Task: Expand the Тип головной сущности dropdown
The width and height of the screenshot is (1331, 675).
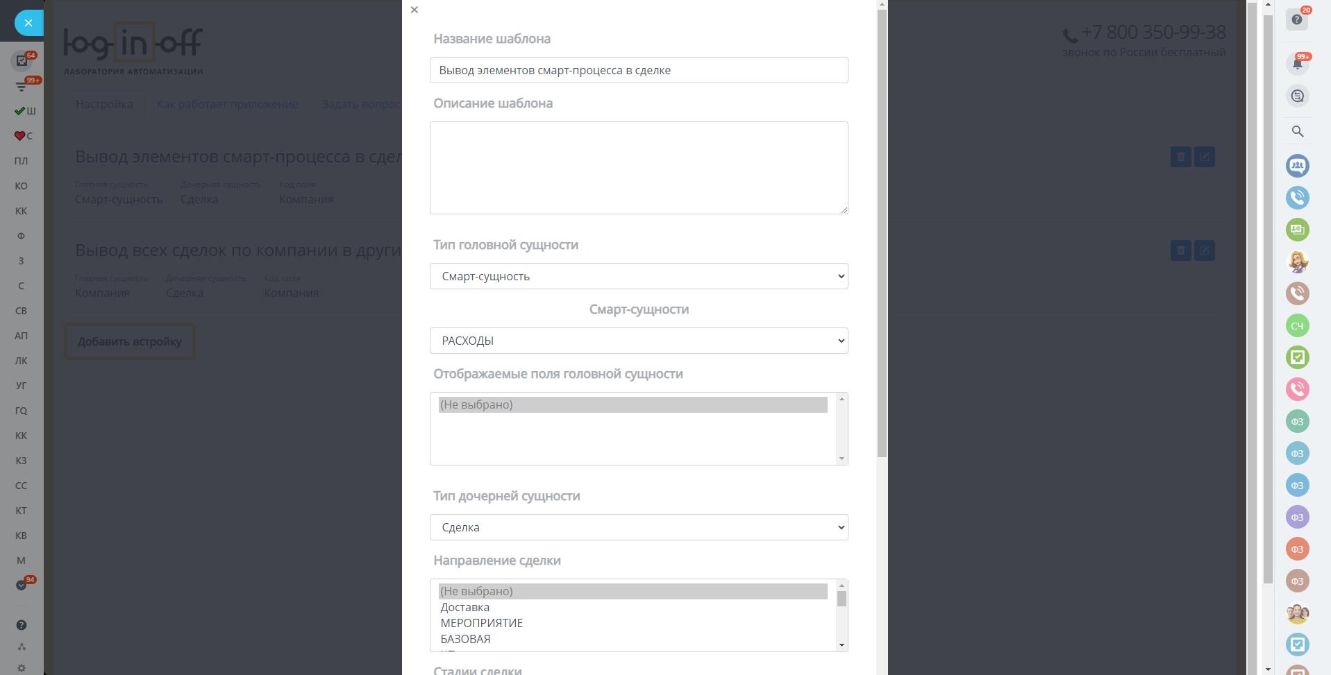Action: tap(639, 276)
